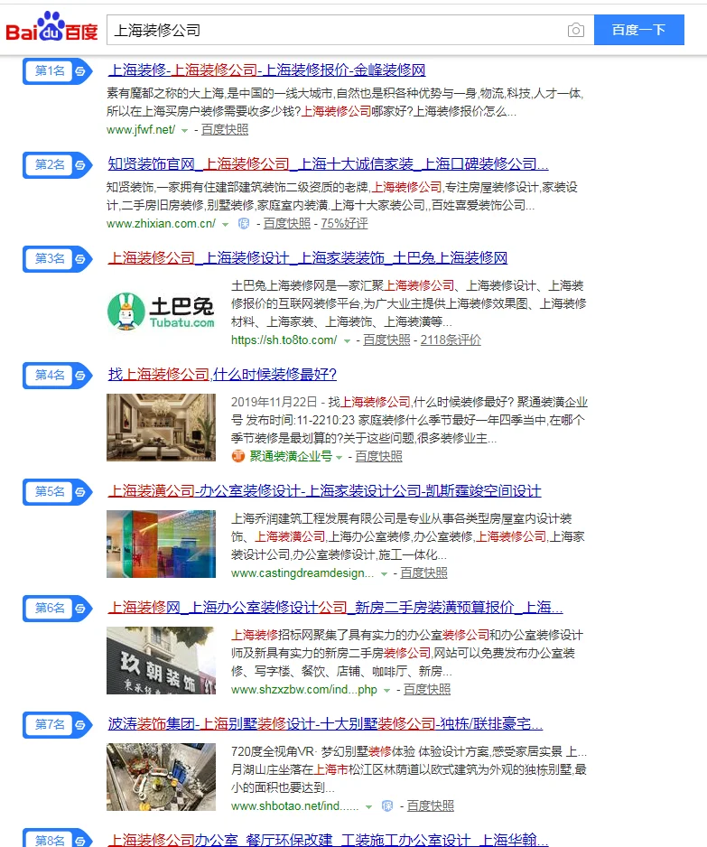
Task: Click the 百度一下 search button
Action: click(639, 30)
